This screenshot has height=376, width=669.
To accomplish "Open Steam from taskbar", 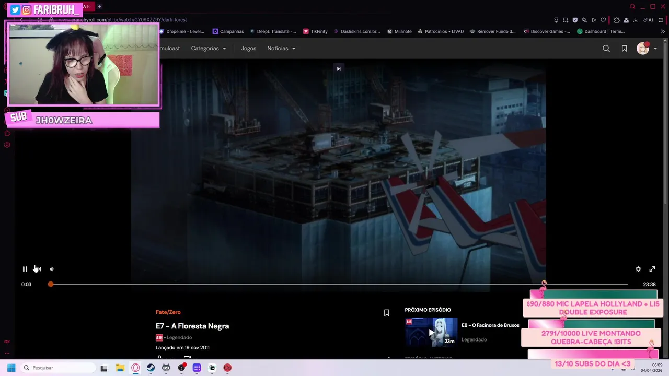I will click(151, 368).
